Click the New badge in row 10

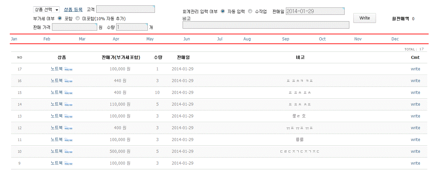coord(68,152)
